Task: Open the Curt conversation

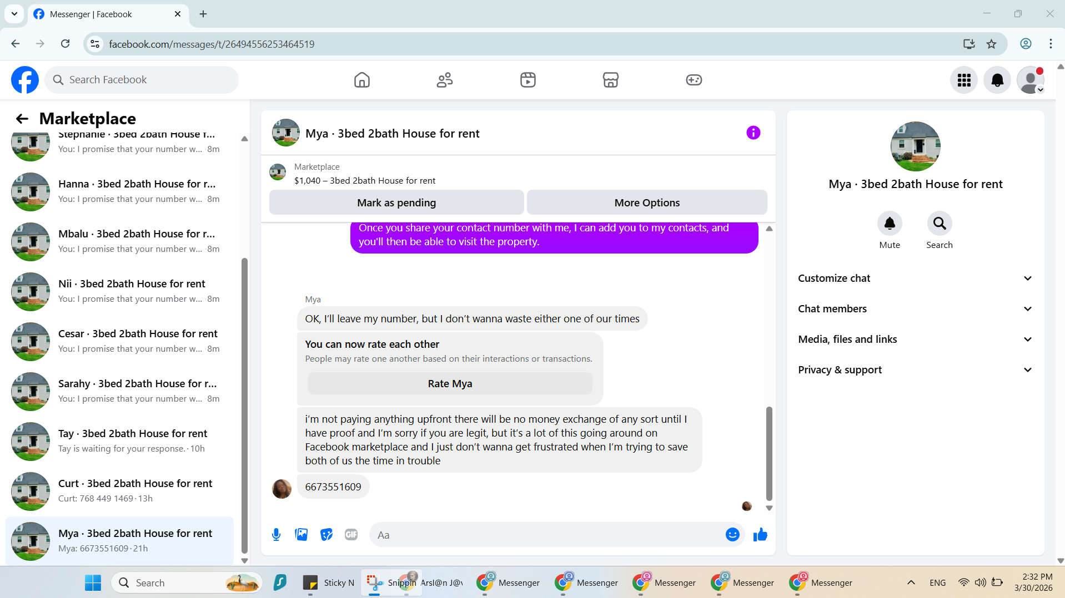Action: [x=119, y=491]
